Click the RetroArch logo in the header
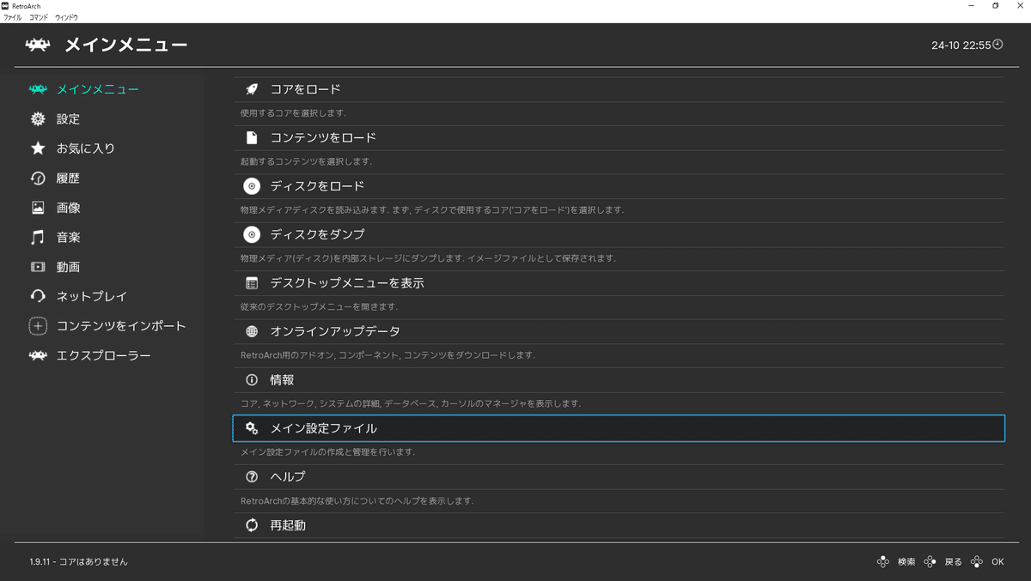 click(38, 45)
